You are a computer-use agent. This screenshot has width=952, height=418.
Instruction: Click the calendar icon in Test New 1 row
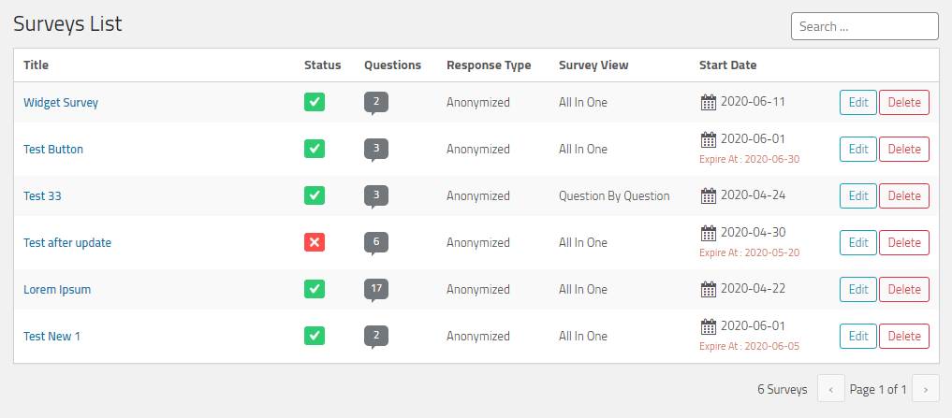click(x=708, y=326)
